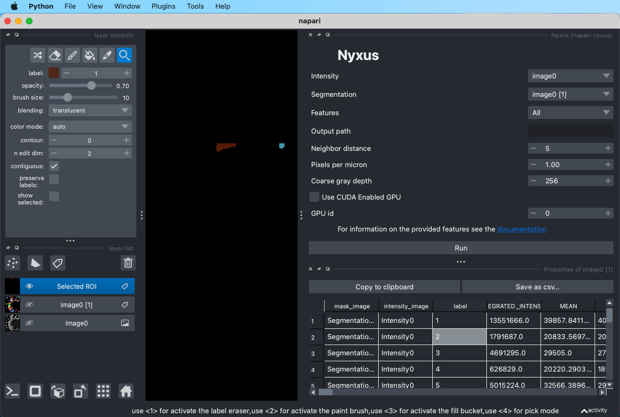The image size is (620, 417).
Task: Show the image0 layer
Action: click(29, 323)
